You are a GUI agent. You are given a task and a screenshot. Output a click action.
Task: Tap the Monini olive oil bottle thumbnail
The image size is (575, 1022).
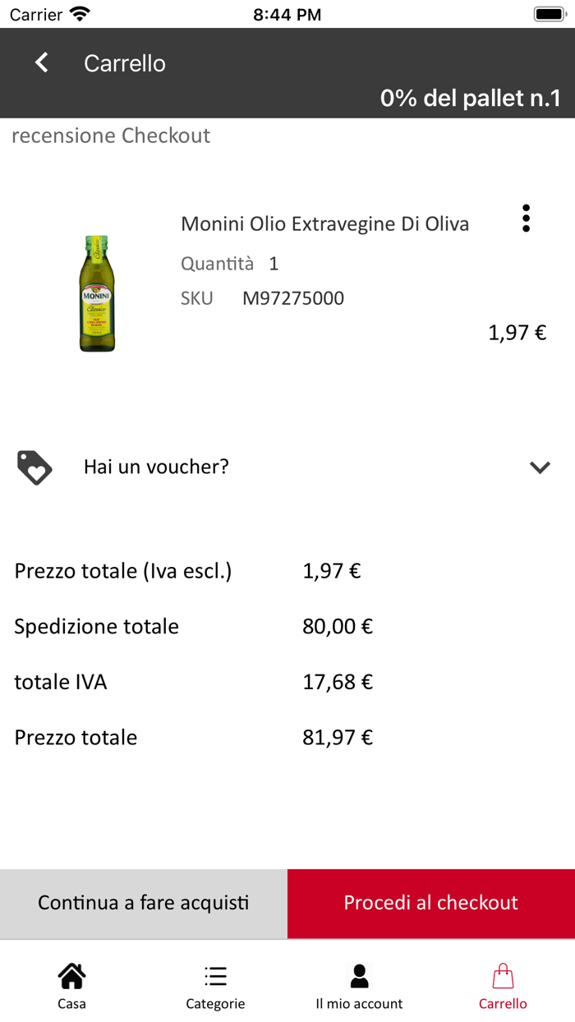tap(97, 294)
